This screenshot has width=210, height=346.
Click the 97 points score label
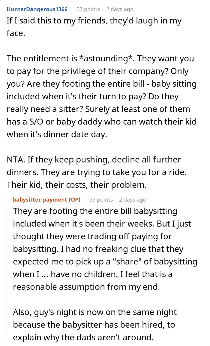click(101, 199)
